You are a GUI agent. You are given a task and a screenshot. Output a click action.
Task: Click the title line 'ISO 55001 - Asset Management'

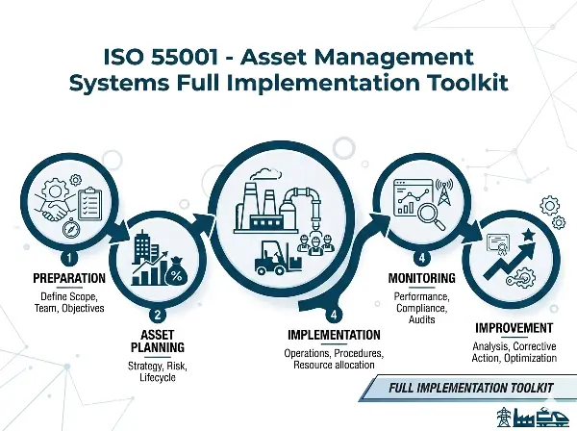click(x=288, y=58)
